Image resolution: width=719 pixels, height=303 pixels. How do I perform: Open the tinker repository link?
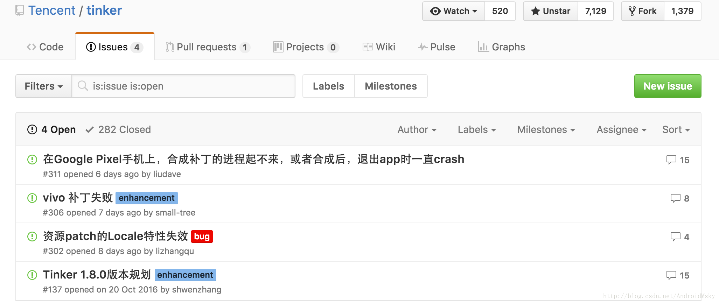[104, 10]
